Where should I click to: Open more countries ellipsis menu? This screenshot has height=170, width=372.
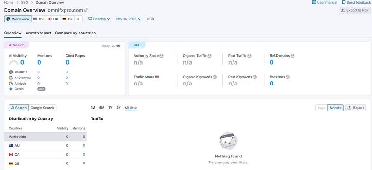79,19
